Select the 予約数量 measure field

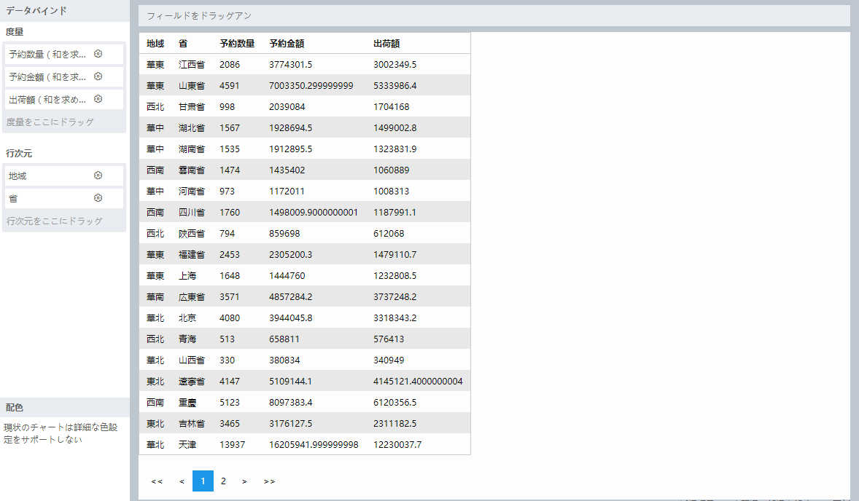(64, 54)
